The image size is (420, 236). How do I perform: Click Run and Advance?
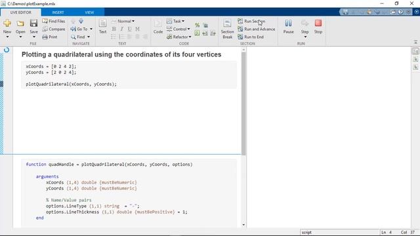tap(257, 29)
